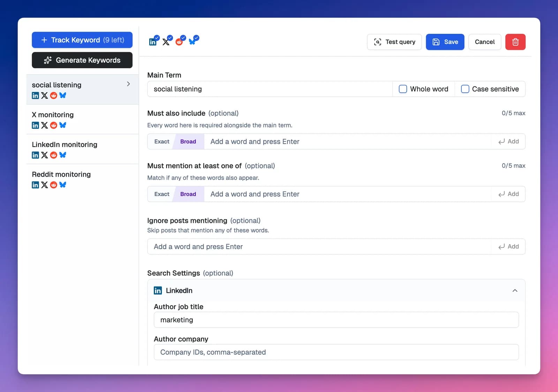Viewport: 558px width, 392px height.
Task: Click the red trash delete button
Action: click(x=515, y=42)
